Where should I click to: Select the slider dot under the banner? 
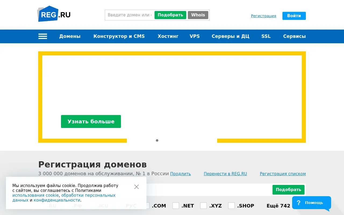point(157,140)
